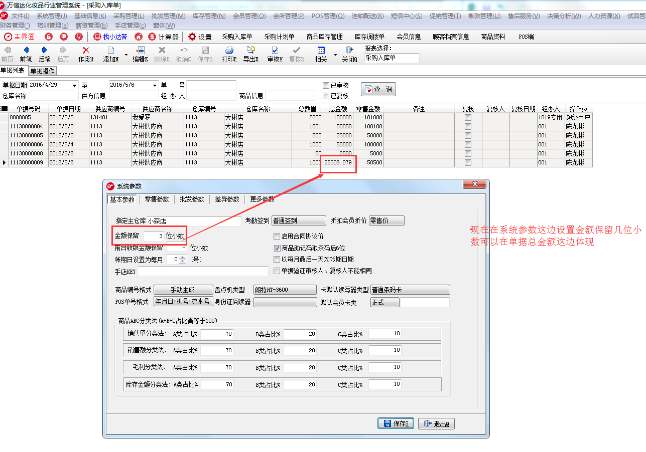Open 采购计划单 shortcut
Screen dimensions: 646x452
(279, 37)
